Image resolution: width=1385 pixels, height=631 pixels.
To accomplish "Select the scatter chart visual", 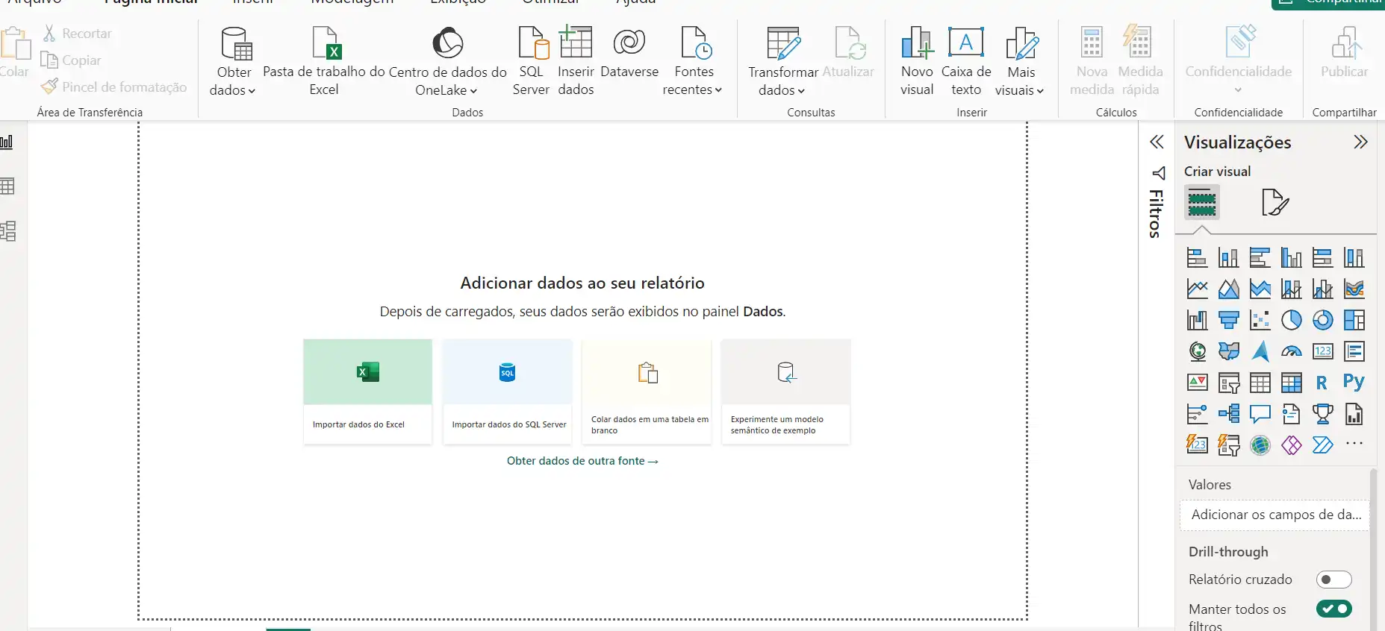I will [x=1260, y=321].
